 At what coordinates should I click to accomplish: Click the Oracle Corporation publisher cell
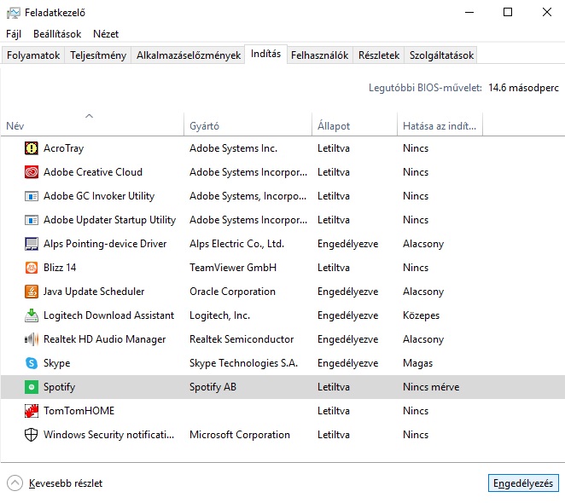232,292
